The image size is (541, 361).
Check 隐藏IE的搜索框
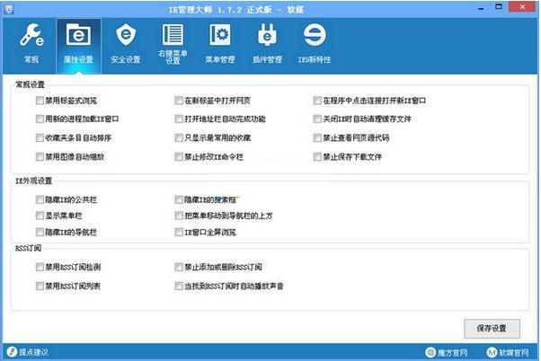click(179, 199)
